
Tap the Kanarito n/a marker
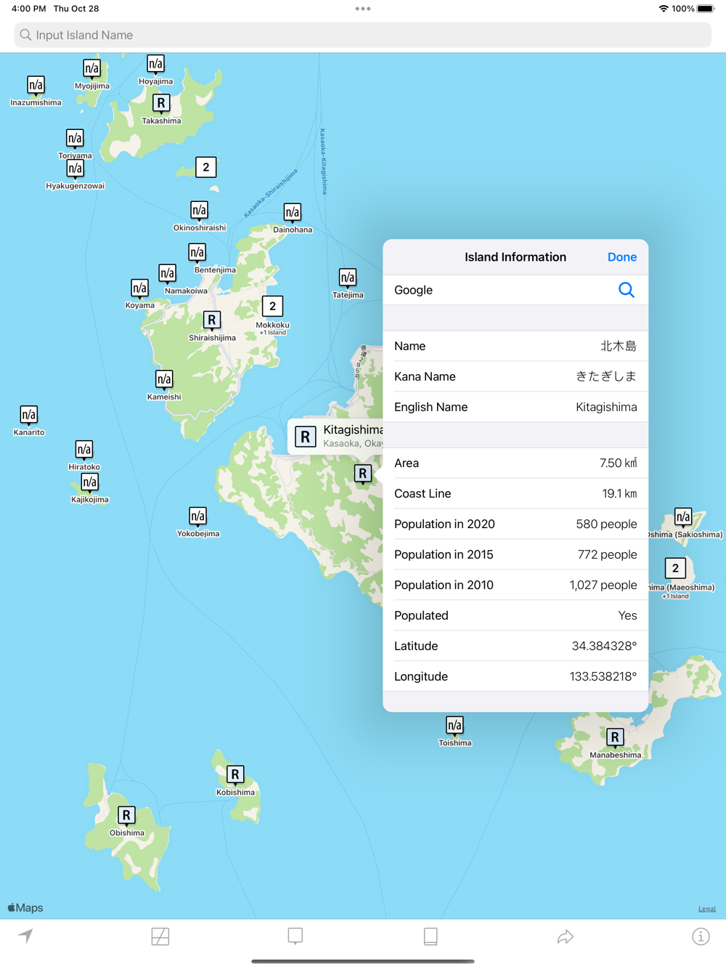[28, 415]
